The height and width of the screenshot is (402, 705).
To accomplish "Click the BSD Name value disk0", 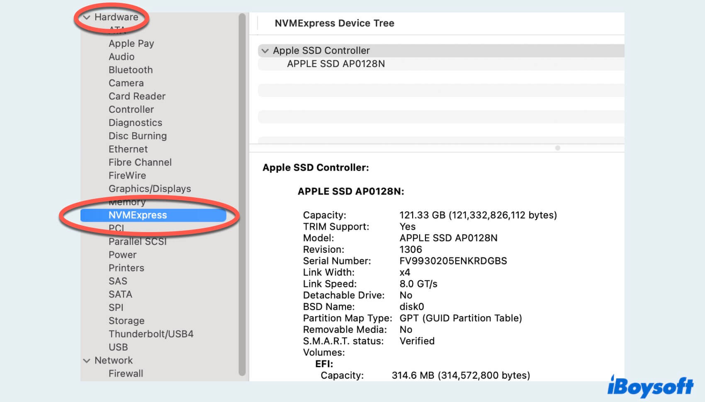I will click(411, 307).
